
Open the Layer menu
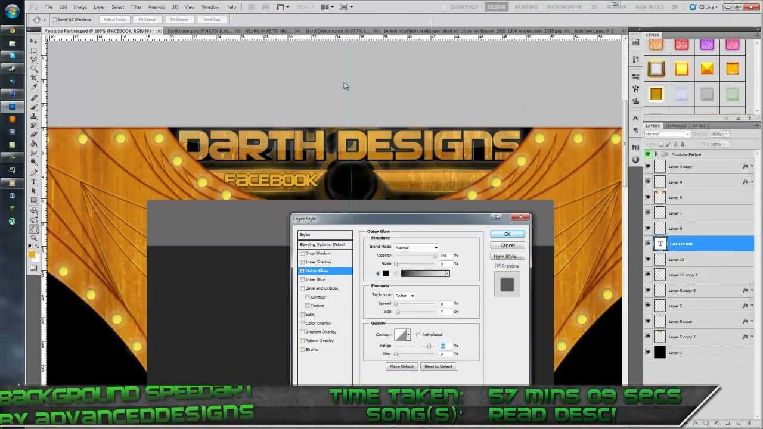click(x=99, y=7)
